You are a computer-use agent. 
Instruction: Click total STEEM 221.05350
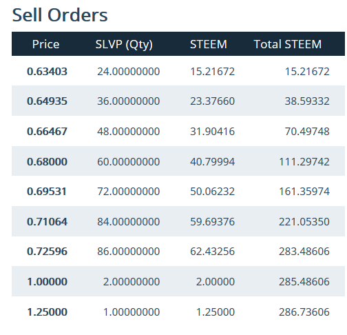304,222
